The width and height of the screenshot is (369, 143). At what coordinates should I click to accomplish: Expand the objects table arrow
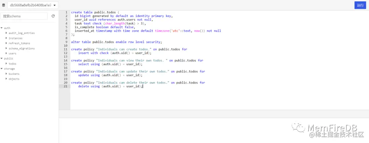tap(6, 79)
